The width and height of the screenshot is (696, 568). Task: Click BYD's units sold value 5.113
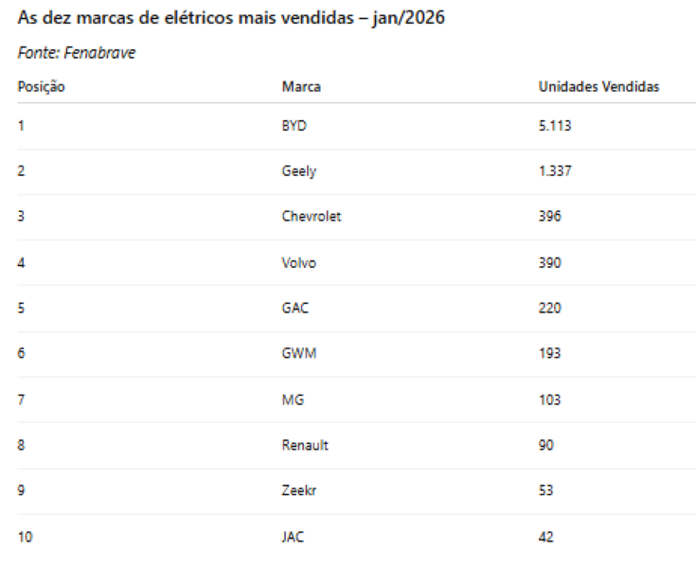(555, 125)
